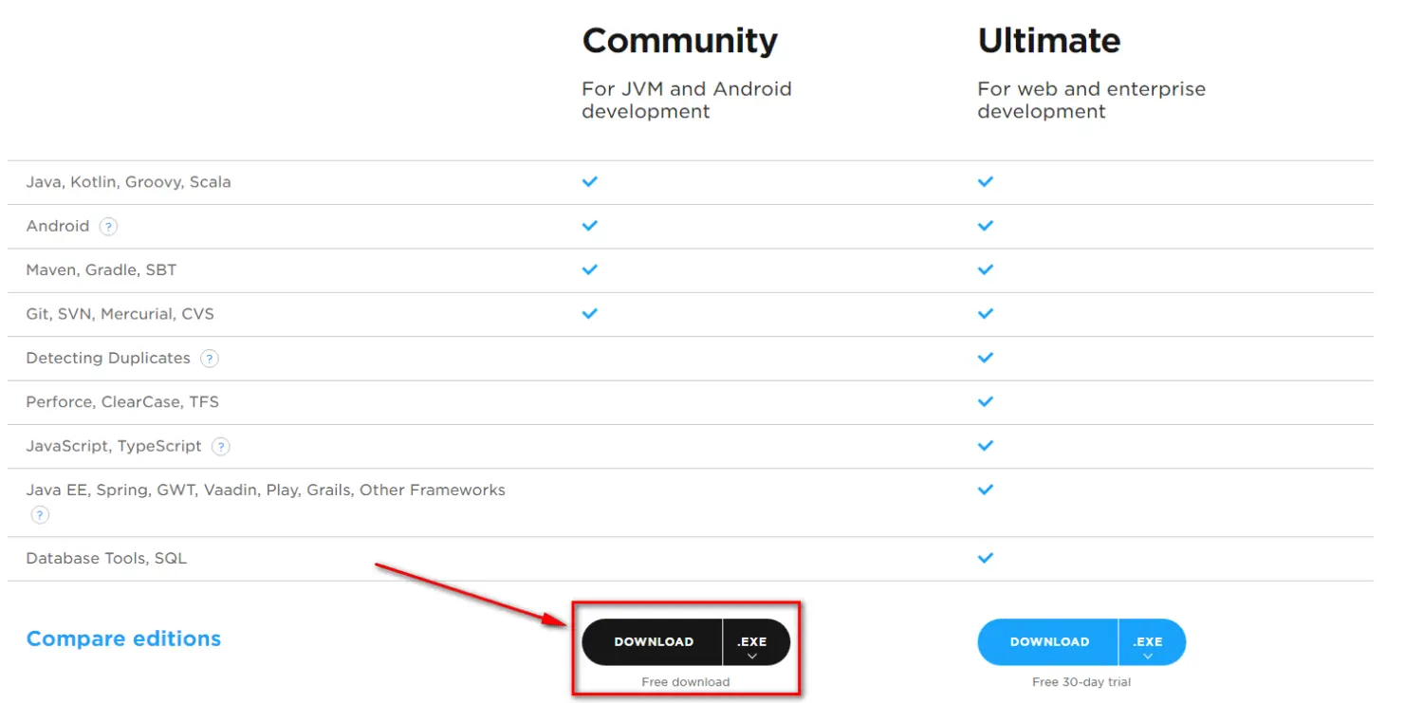
Task: Select the Community heading
Action: point(679,41)
